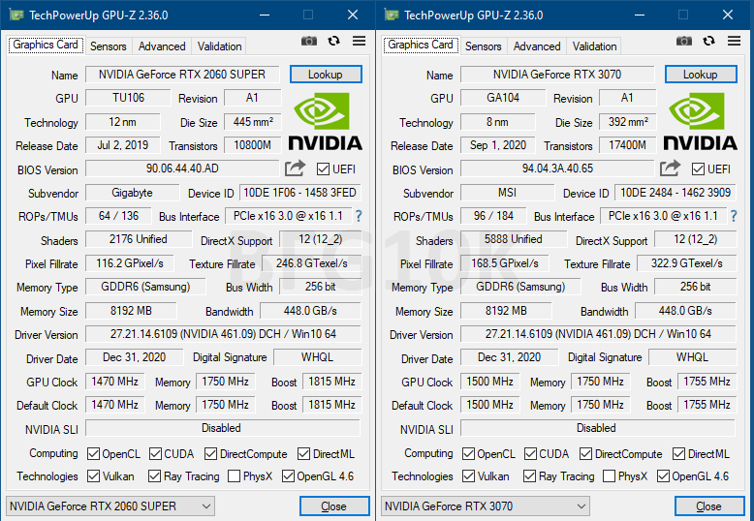
Task: Toggle PhysX checkbox in RTX 2060 SUPER window
Action: point(234,476)
